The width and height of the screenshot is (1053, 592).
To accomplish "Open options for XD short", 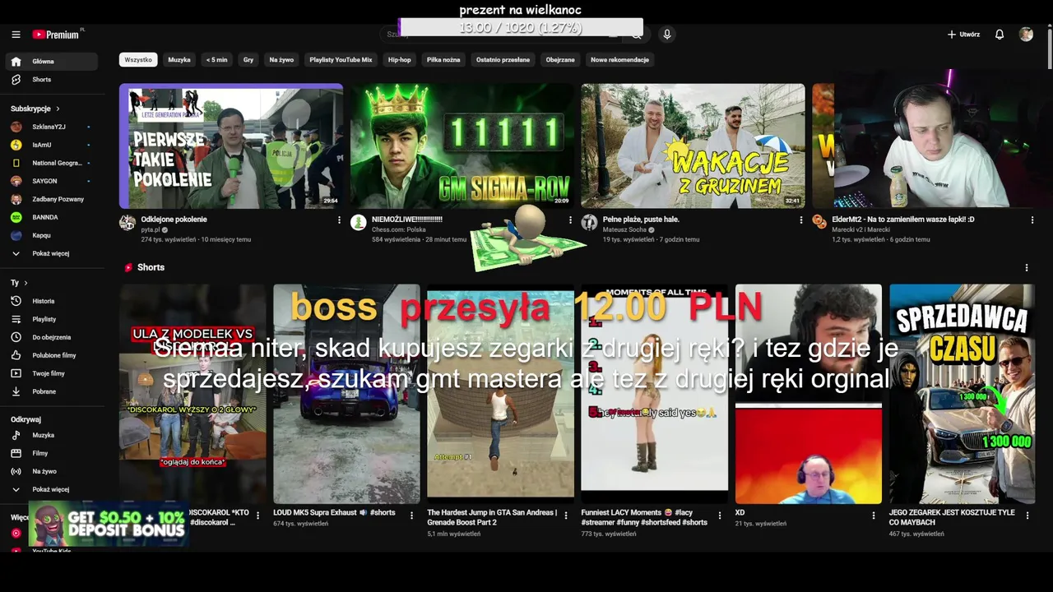I will [x=874, y=516].
